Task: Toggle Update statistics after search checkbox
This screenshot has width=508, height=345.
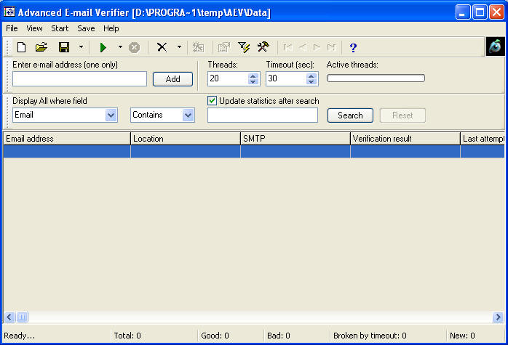Action: (x=212, y=101)
